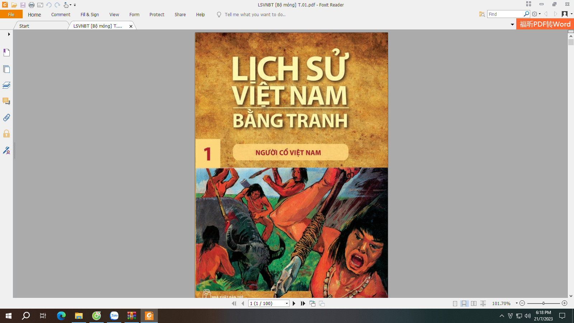Switch to the Start tab
574x323 pixels.
tap(24, 26)
